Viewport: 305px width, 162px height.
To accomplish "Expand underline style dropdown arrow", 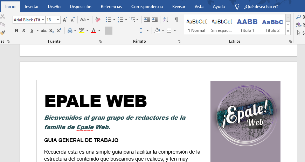I will [37, 31].
